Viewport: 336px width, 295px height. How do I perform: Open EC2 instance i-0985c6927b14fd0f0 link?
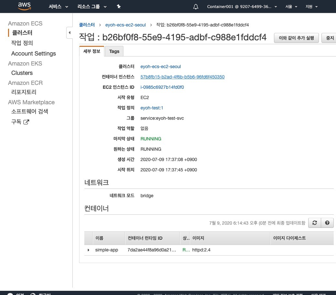pos(162,87)
